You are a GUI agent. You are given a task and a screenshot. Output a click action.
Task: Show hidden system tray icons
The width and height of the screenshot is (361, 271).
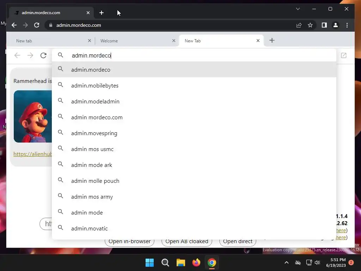point(287,263)
